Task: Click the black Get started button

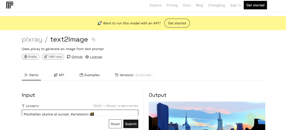Action: [255, 5]
